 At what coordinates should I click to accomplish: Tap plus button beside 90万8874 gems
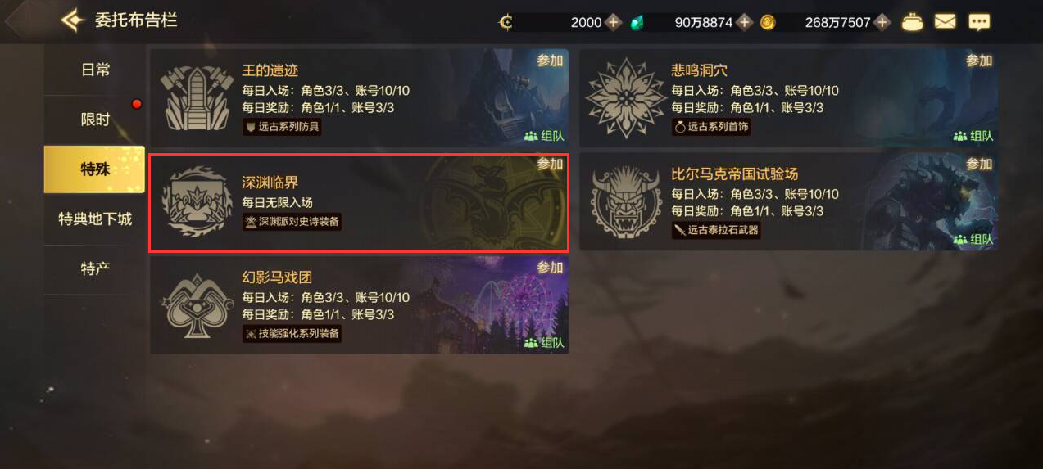pyautogui.click(x=745, y=22)
